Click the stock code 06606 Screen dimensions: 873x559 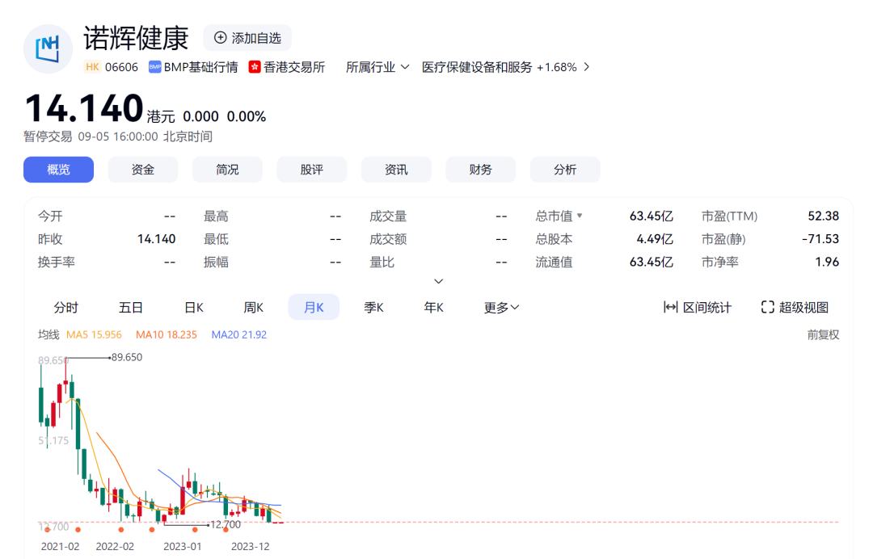point(121,67)
